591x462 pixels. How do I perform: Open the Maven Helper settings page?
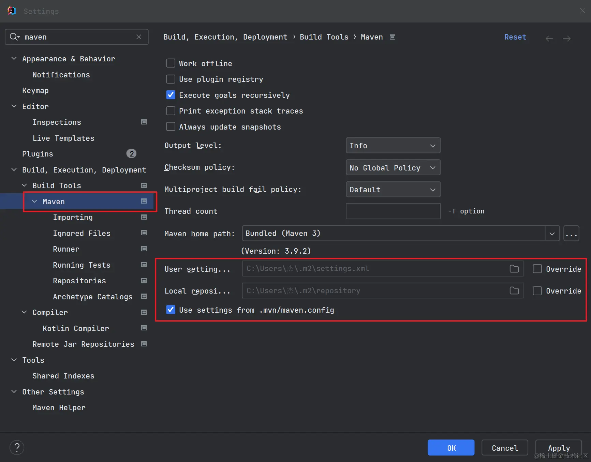[59, 407]
